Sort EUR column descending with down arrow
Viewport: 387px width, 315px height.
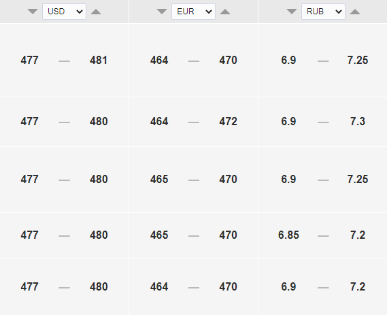click(162, 12)
